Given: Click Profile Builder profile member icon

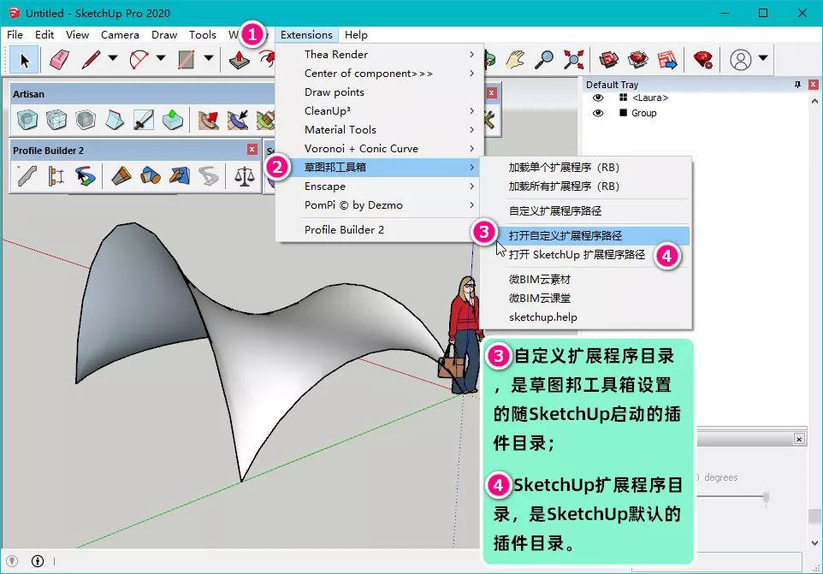Looking at the screenshot, I should (27, 175).
